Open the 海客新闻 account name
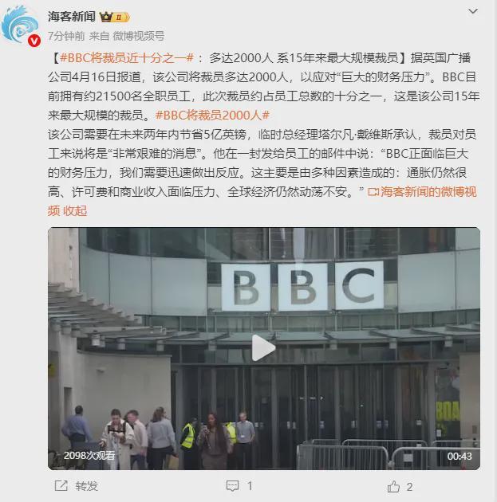Image resolution: width=497 pixels, height=502 pixels. [72, 16]
